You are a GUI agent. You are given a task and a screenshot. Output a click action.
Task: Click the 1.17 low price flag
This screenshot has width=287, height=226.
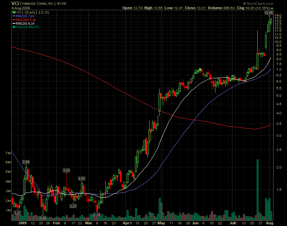click(18, 212)
